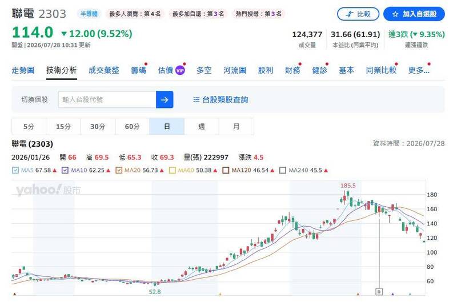The height and width of the screenshot is (302, 457).
Task: Click 最多人瀏覽：第4名 badge
Action: (x=135, y=14)
